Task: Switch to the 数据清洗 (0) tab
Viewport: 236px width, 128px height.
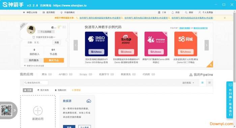Action: [128, 74]
